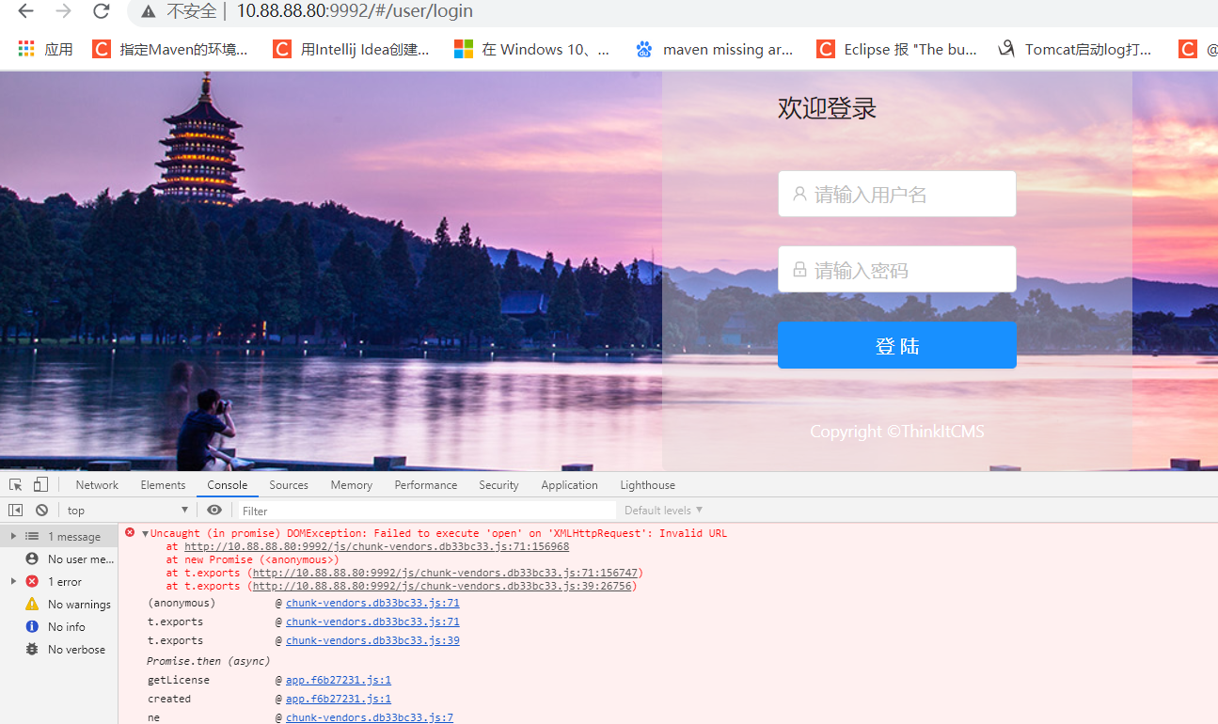The height and width of the screenshot is (724, 1218).
Task: Go forward with the browser forward arrow
Action: 63,11
